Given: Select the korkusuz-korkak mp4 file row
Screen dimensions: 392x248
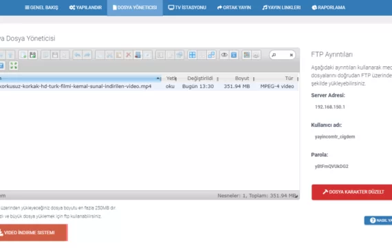Looking at the screenshot, I should point(149,86).
